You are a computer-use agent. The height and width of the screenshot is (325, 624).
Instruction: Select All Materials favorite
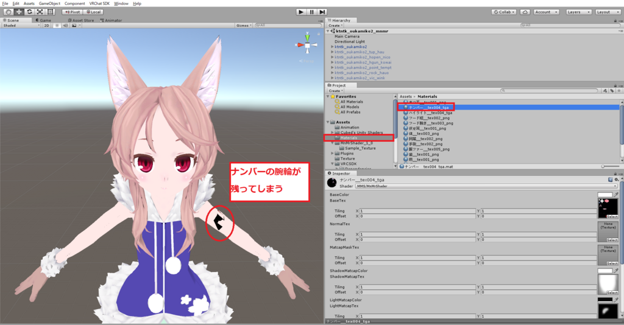[352, 102]
